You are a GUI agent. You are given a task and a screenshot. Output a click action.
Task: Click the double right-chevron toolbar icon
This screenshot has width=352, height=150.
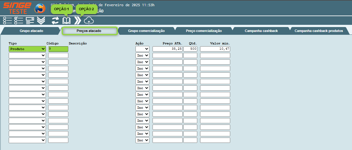coord(78,20)
